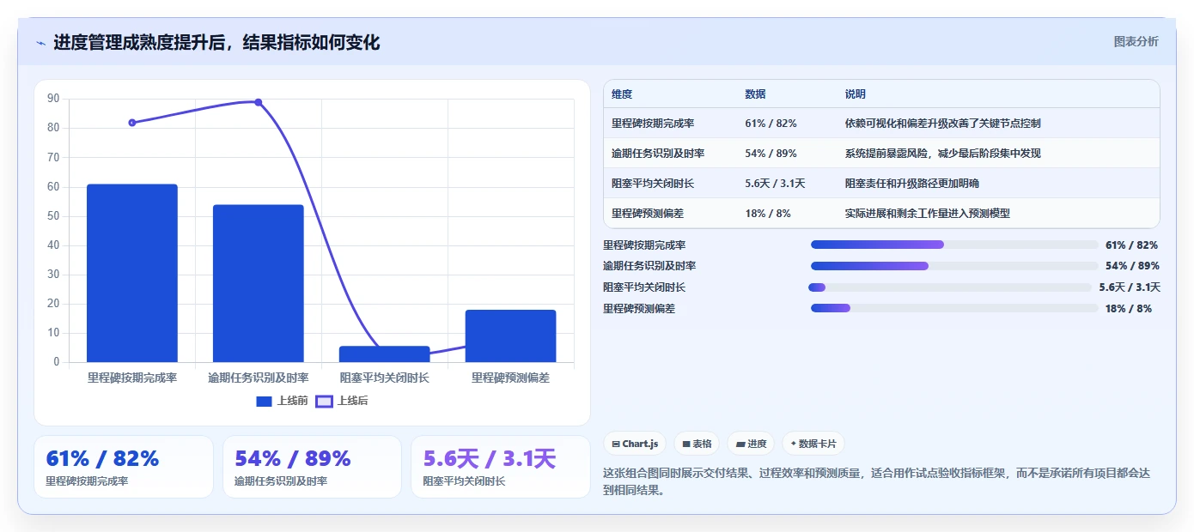The width and height of the screenshot is (1194, 532).
Task: Click progress label 里程碑预测偏差
Action: coord(639,309)
